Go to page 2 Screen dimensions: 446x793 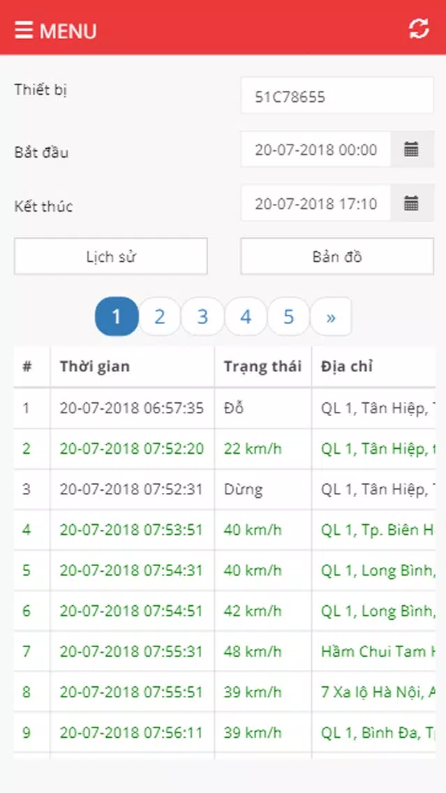click(x=160, y=317)
